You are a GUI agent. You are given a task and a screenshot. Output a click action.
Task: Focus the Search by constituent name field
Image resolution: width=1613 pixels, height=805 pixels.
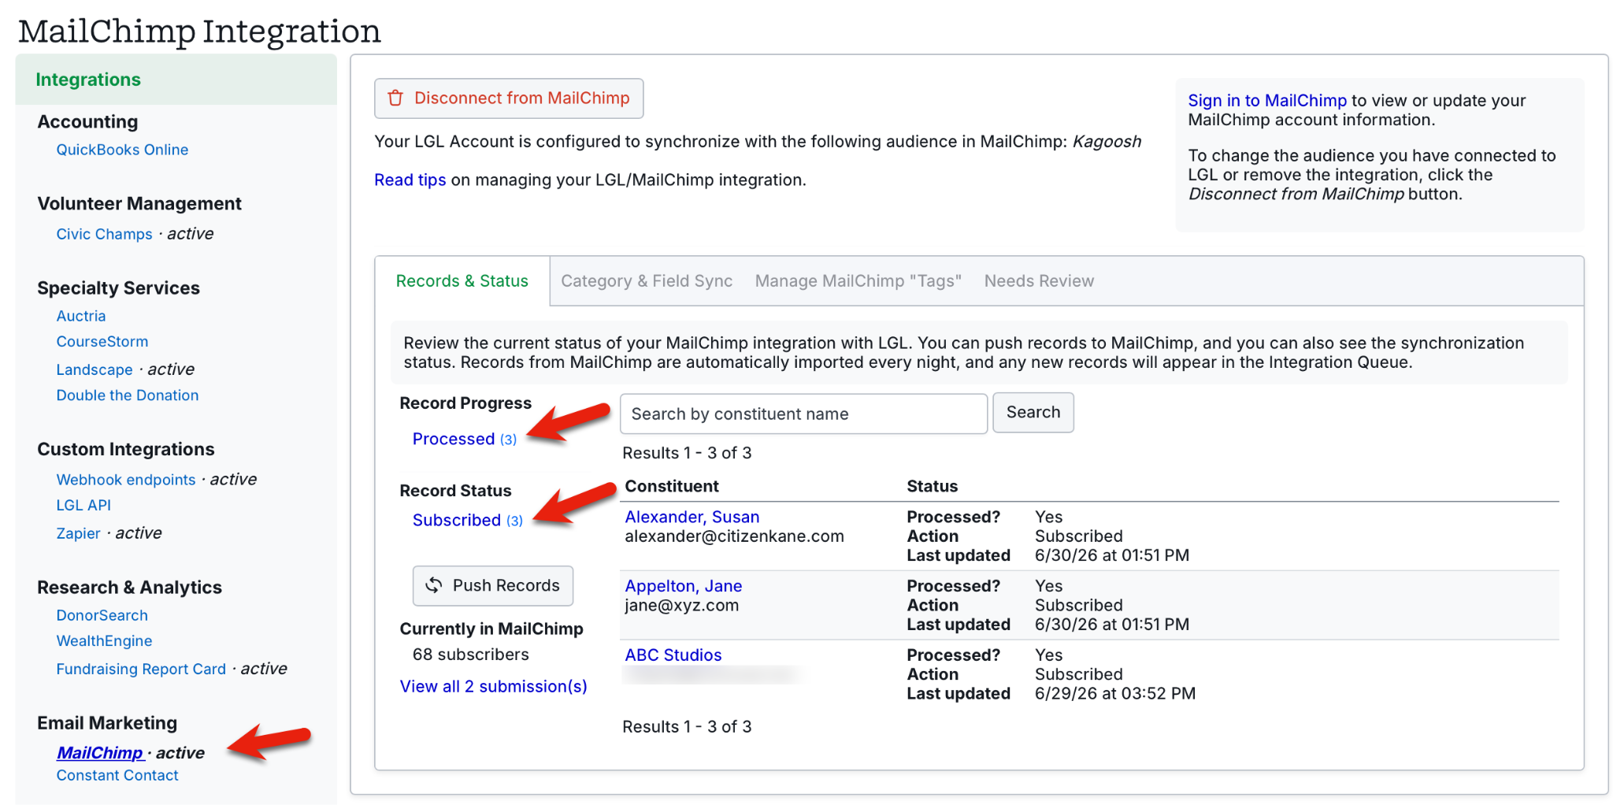click(x=803, y=414)
